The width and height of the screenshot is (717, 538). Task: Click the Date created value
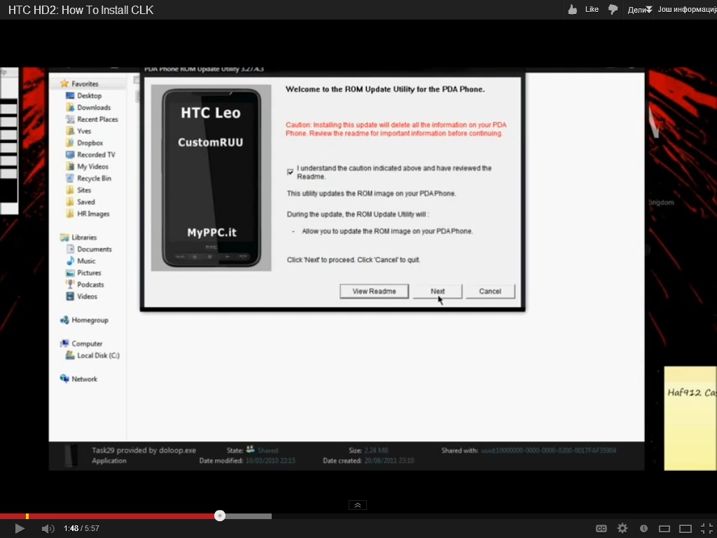pyautogui.click(x=389, y=461)
